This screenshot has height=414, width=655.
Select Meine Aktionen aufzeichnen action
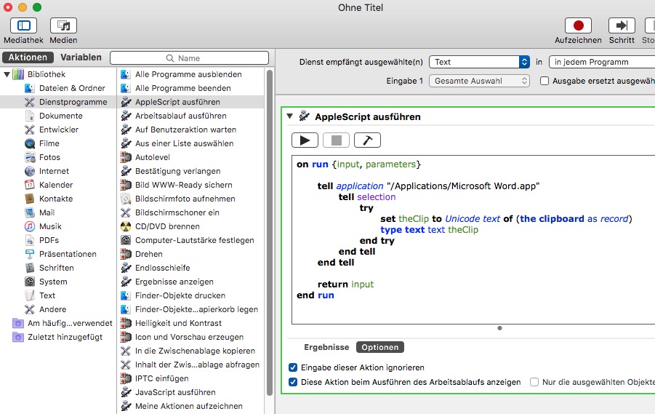(x=190, y=406)
